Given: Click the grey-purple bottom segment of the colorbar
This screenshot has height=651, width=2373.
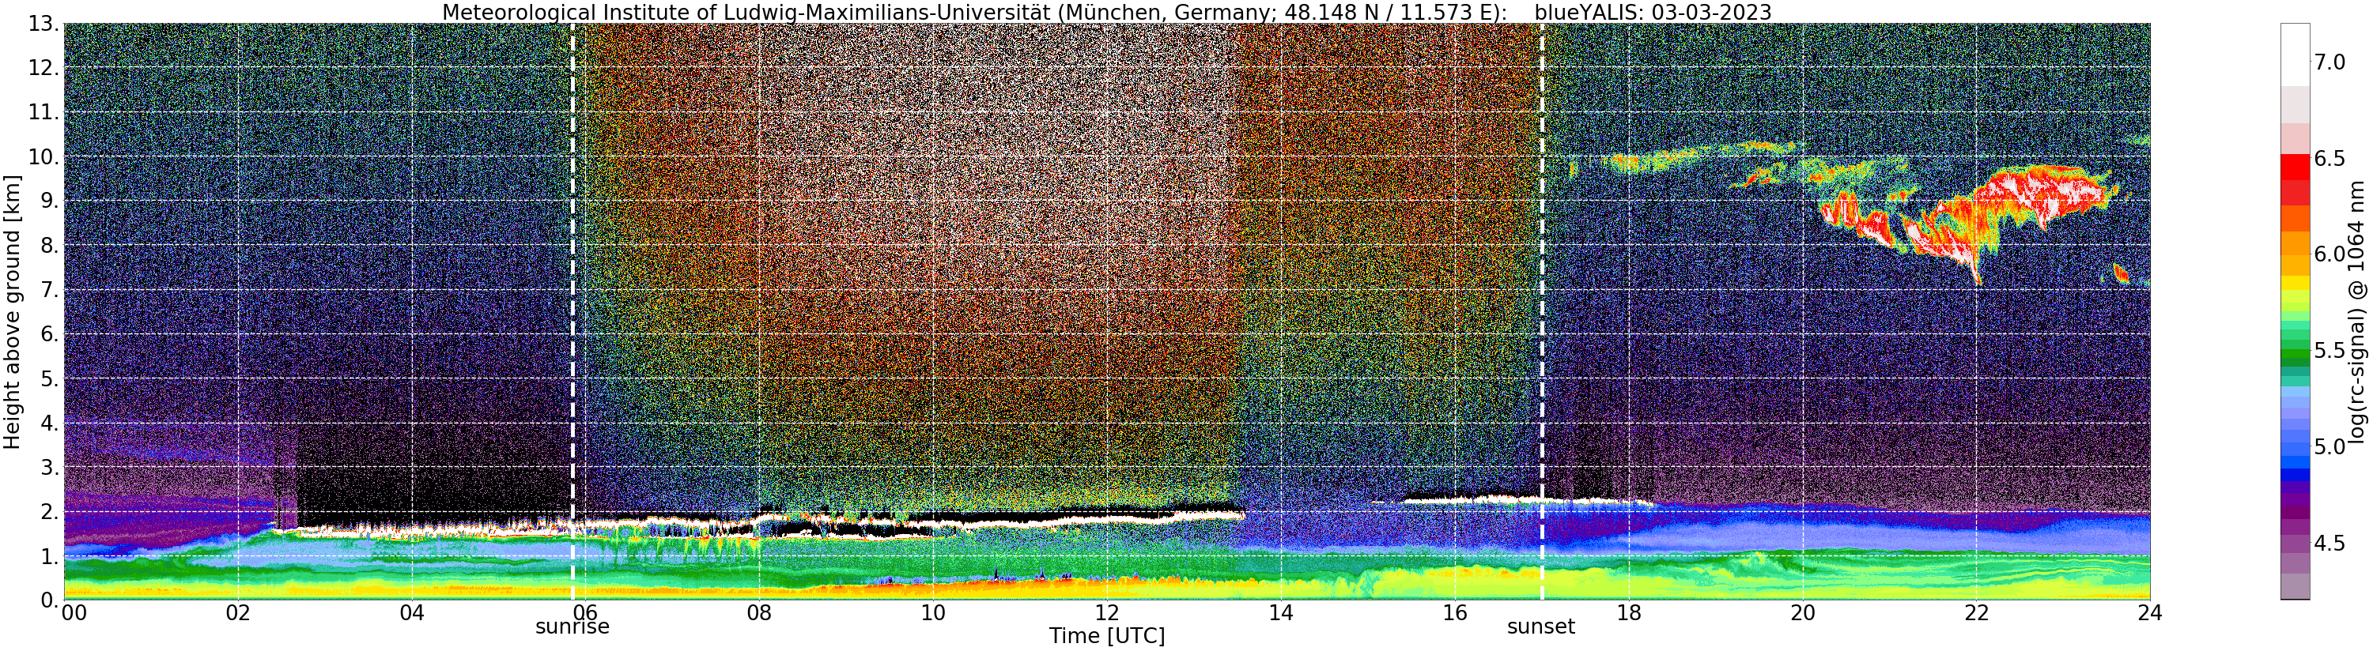Looking at the screenshot, I should click(2295, 586).
